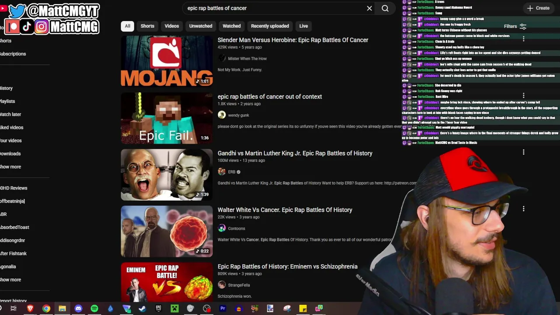The image size is (560, 315).
Task: Select the All filter chip
Action: click(x=127, y=26)
